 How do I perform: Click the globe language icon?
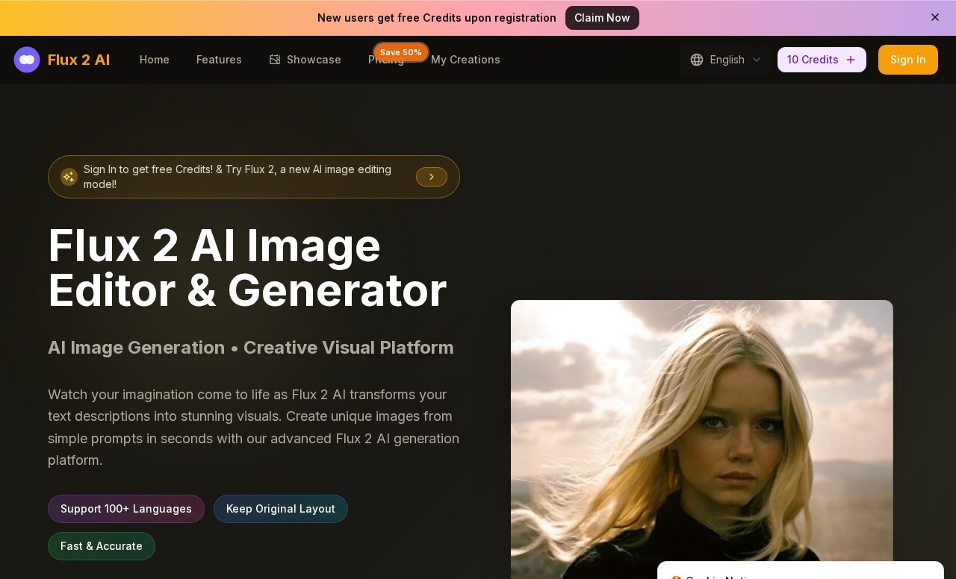click(697, 60)
